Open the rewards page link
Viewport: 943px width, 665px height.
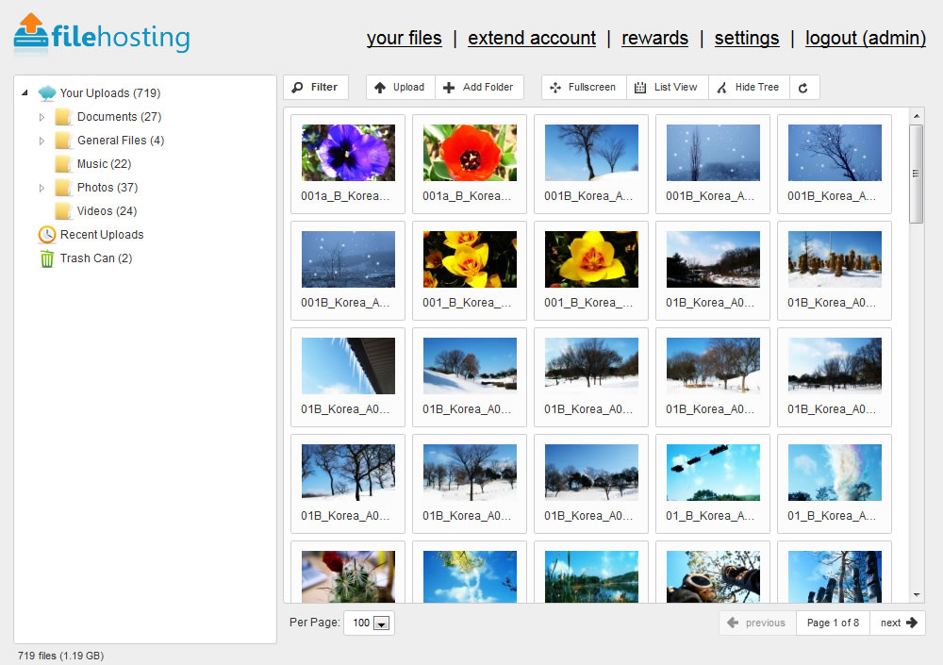pos(655,38)
